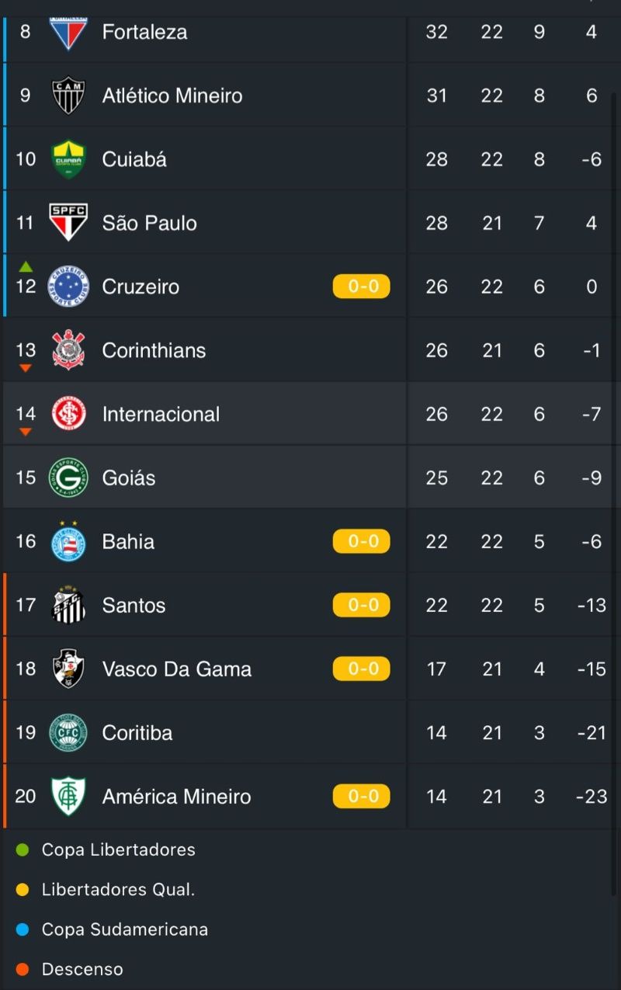Select the Goiás green G crest
This screenshot has width=621, height=990.
coord(68,478)
